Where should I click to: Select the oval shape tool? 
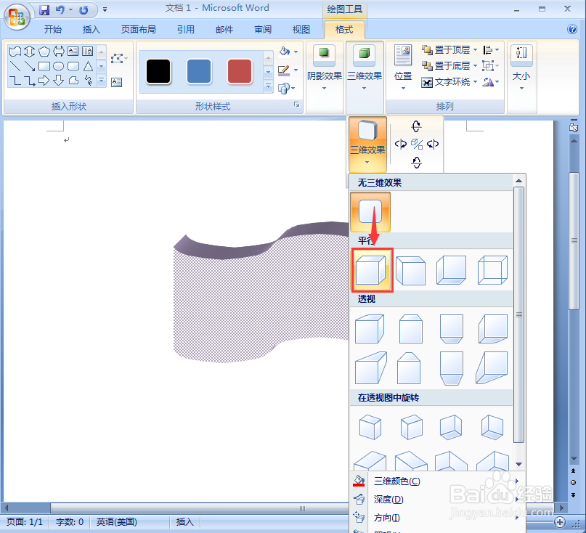pyautogui.click(x=58, y=66)
